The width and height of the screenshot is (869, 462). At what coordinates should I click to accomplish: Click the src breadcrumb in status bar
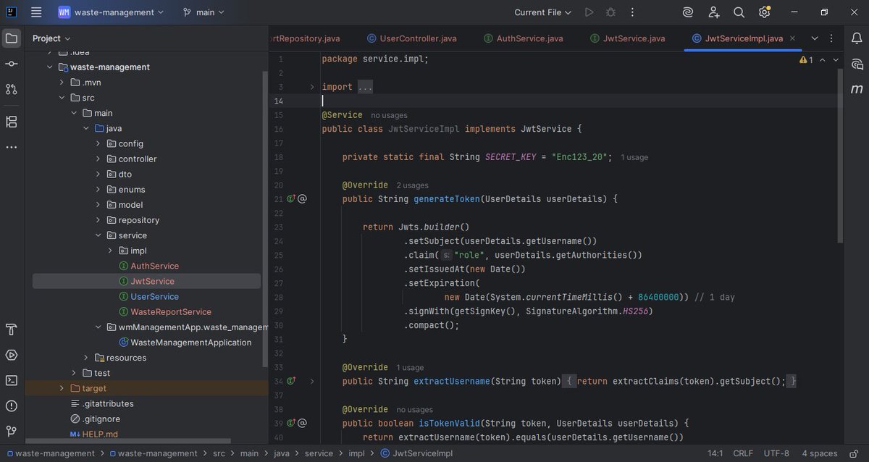coord(219,453)
